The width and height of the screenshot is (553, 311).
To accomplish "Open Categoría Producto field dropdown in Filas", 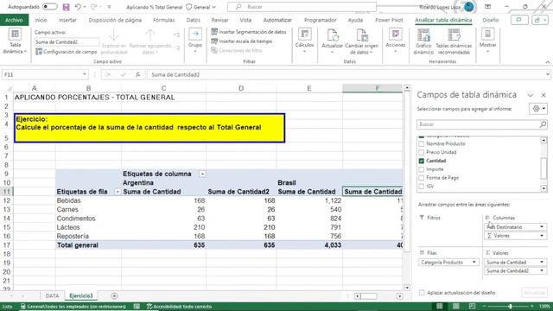I will (x=474, y=262).
